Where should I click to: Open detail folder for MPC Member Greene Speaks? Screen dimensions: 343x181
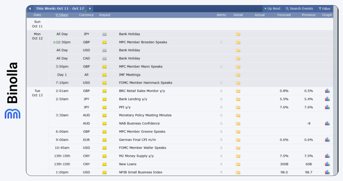pos(238,132)
